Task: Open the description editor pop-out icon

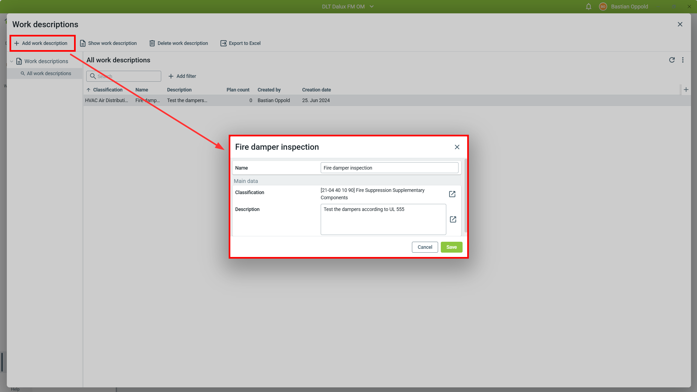Action: pos(453,219)
